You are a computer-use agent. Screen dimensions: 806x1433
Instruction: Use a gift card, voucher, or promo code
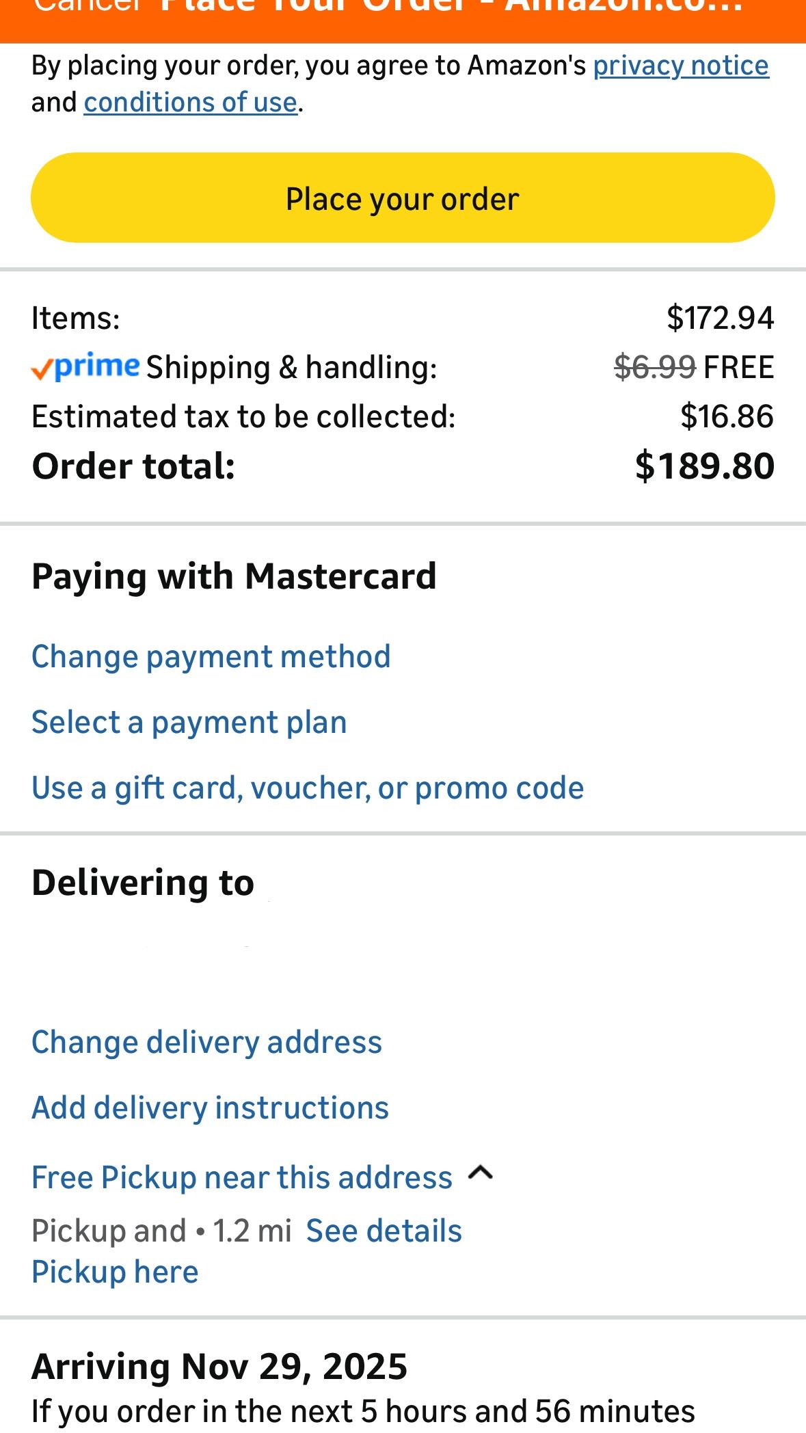[x=308, y=787]
